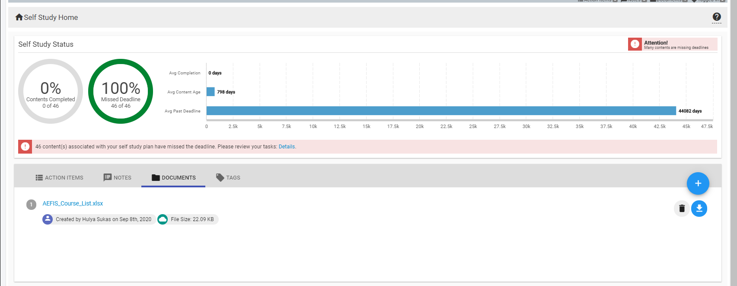The width and height of the screenshot is (737, 286).
Task: Click the "25k" axis label
Action: [473, 126]
